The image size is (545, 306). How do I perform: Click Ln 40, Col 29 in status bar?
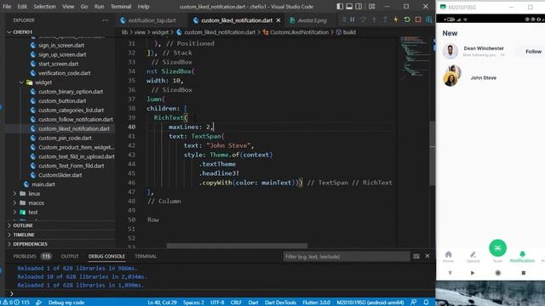162,303
